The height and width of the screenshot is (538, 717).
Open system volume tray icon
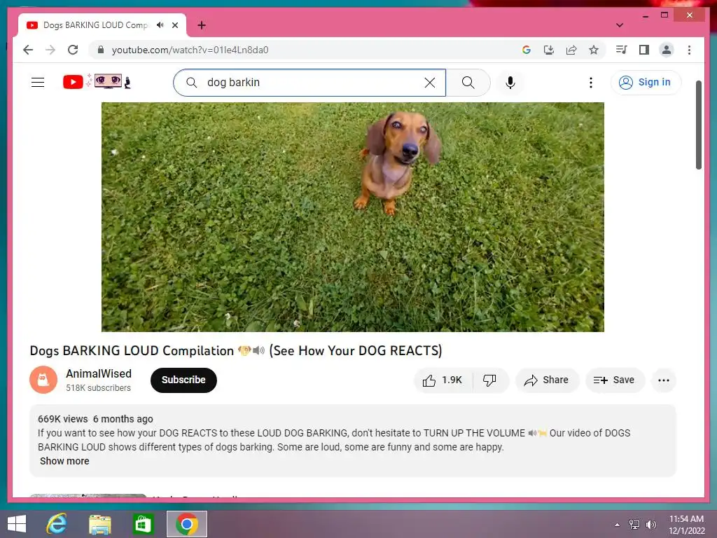650,525
